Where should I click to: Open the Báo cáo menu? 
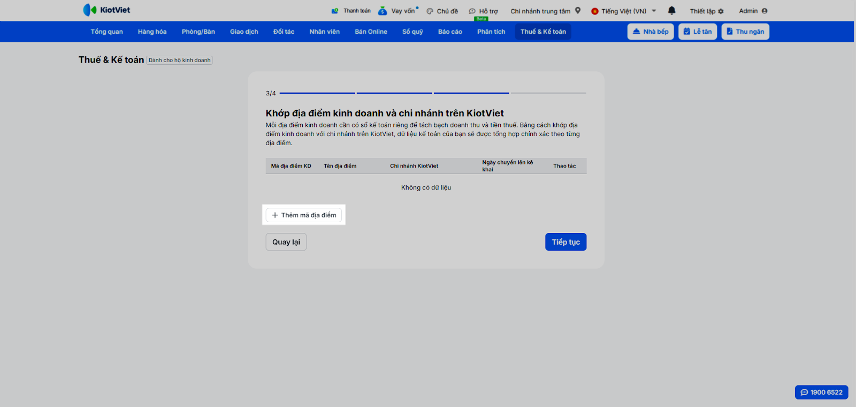click(450, 32)
